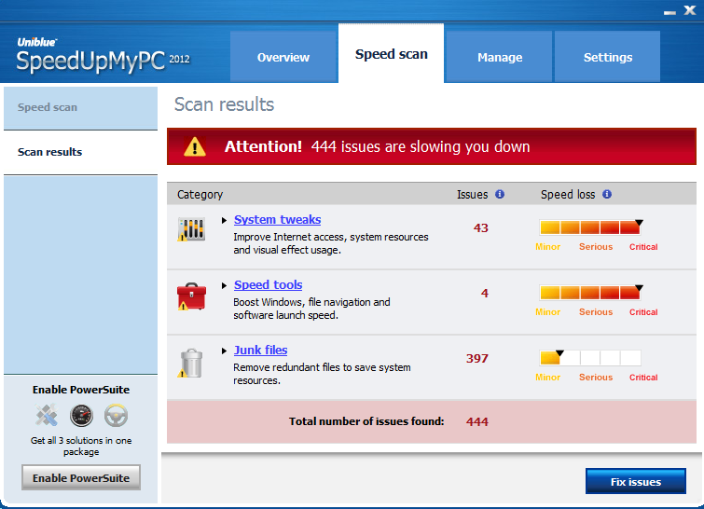
Task: Click the System tweaks description text
Action: point(331,243)
